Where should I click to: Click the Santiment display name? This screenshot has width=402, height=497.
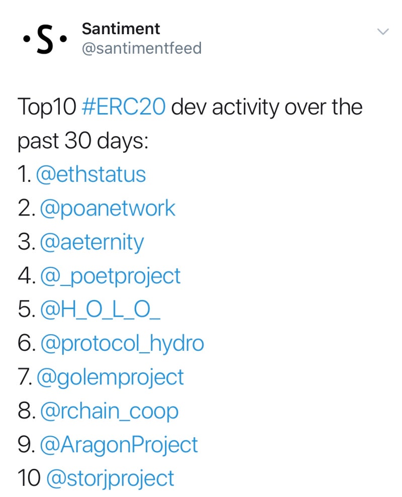click(x=121, y=29)
